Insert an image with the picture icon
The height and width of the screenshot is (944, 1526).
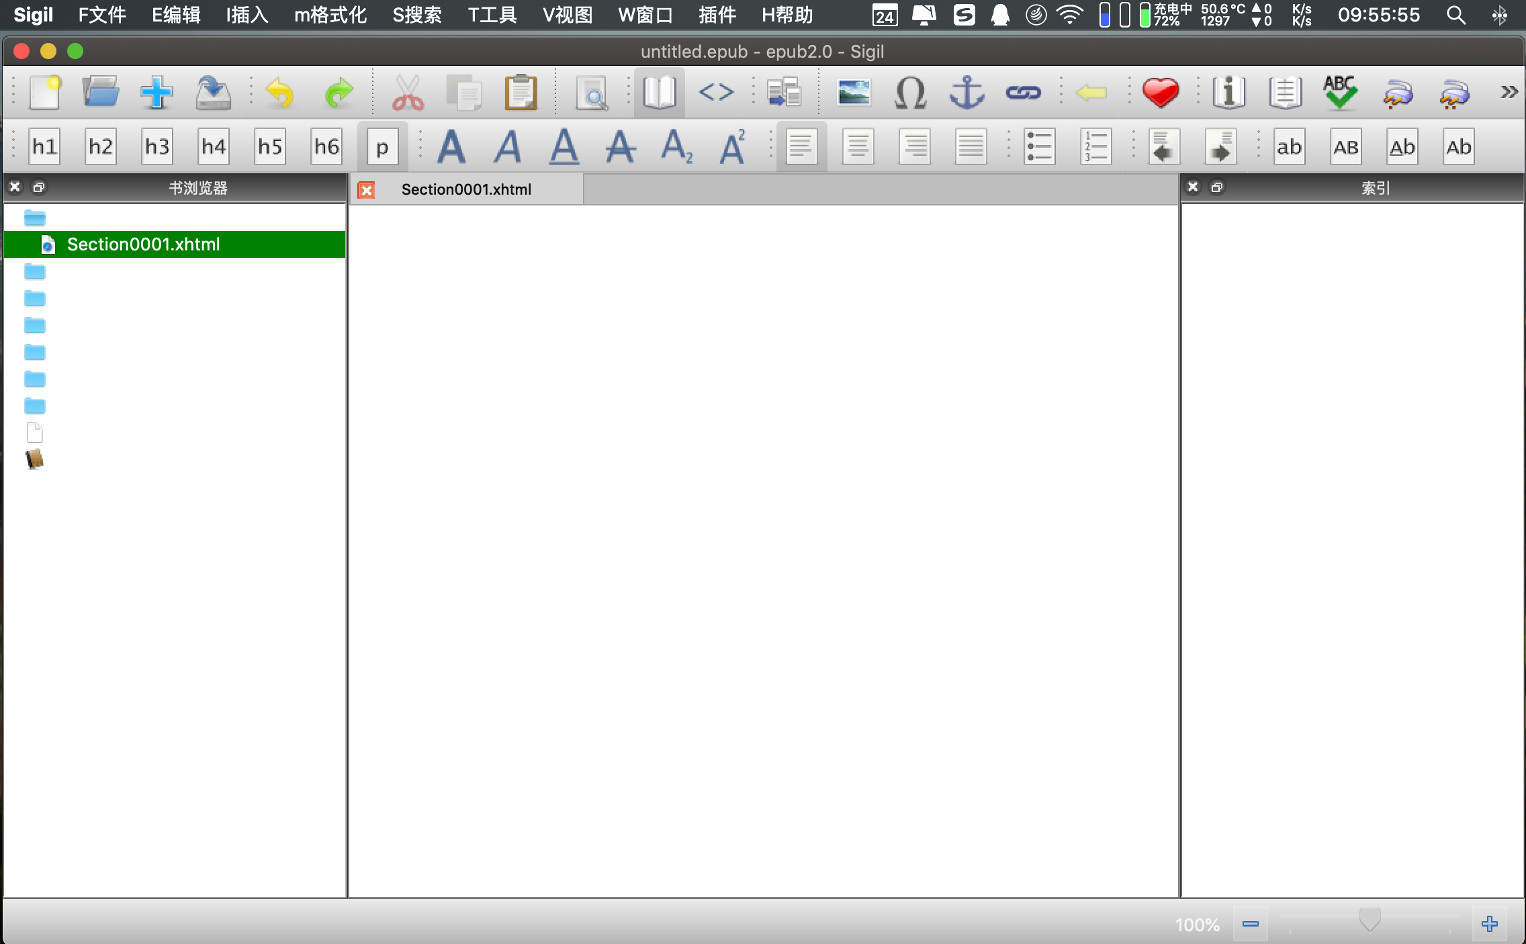854,92
